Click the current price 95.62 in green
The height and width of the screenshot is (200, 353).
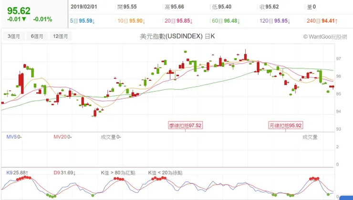click(19, 11)
